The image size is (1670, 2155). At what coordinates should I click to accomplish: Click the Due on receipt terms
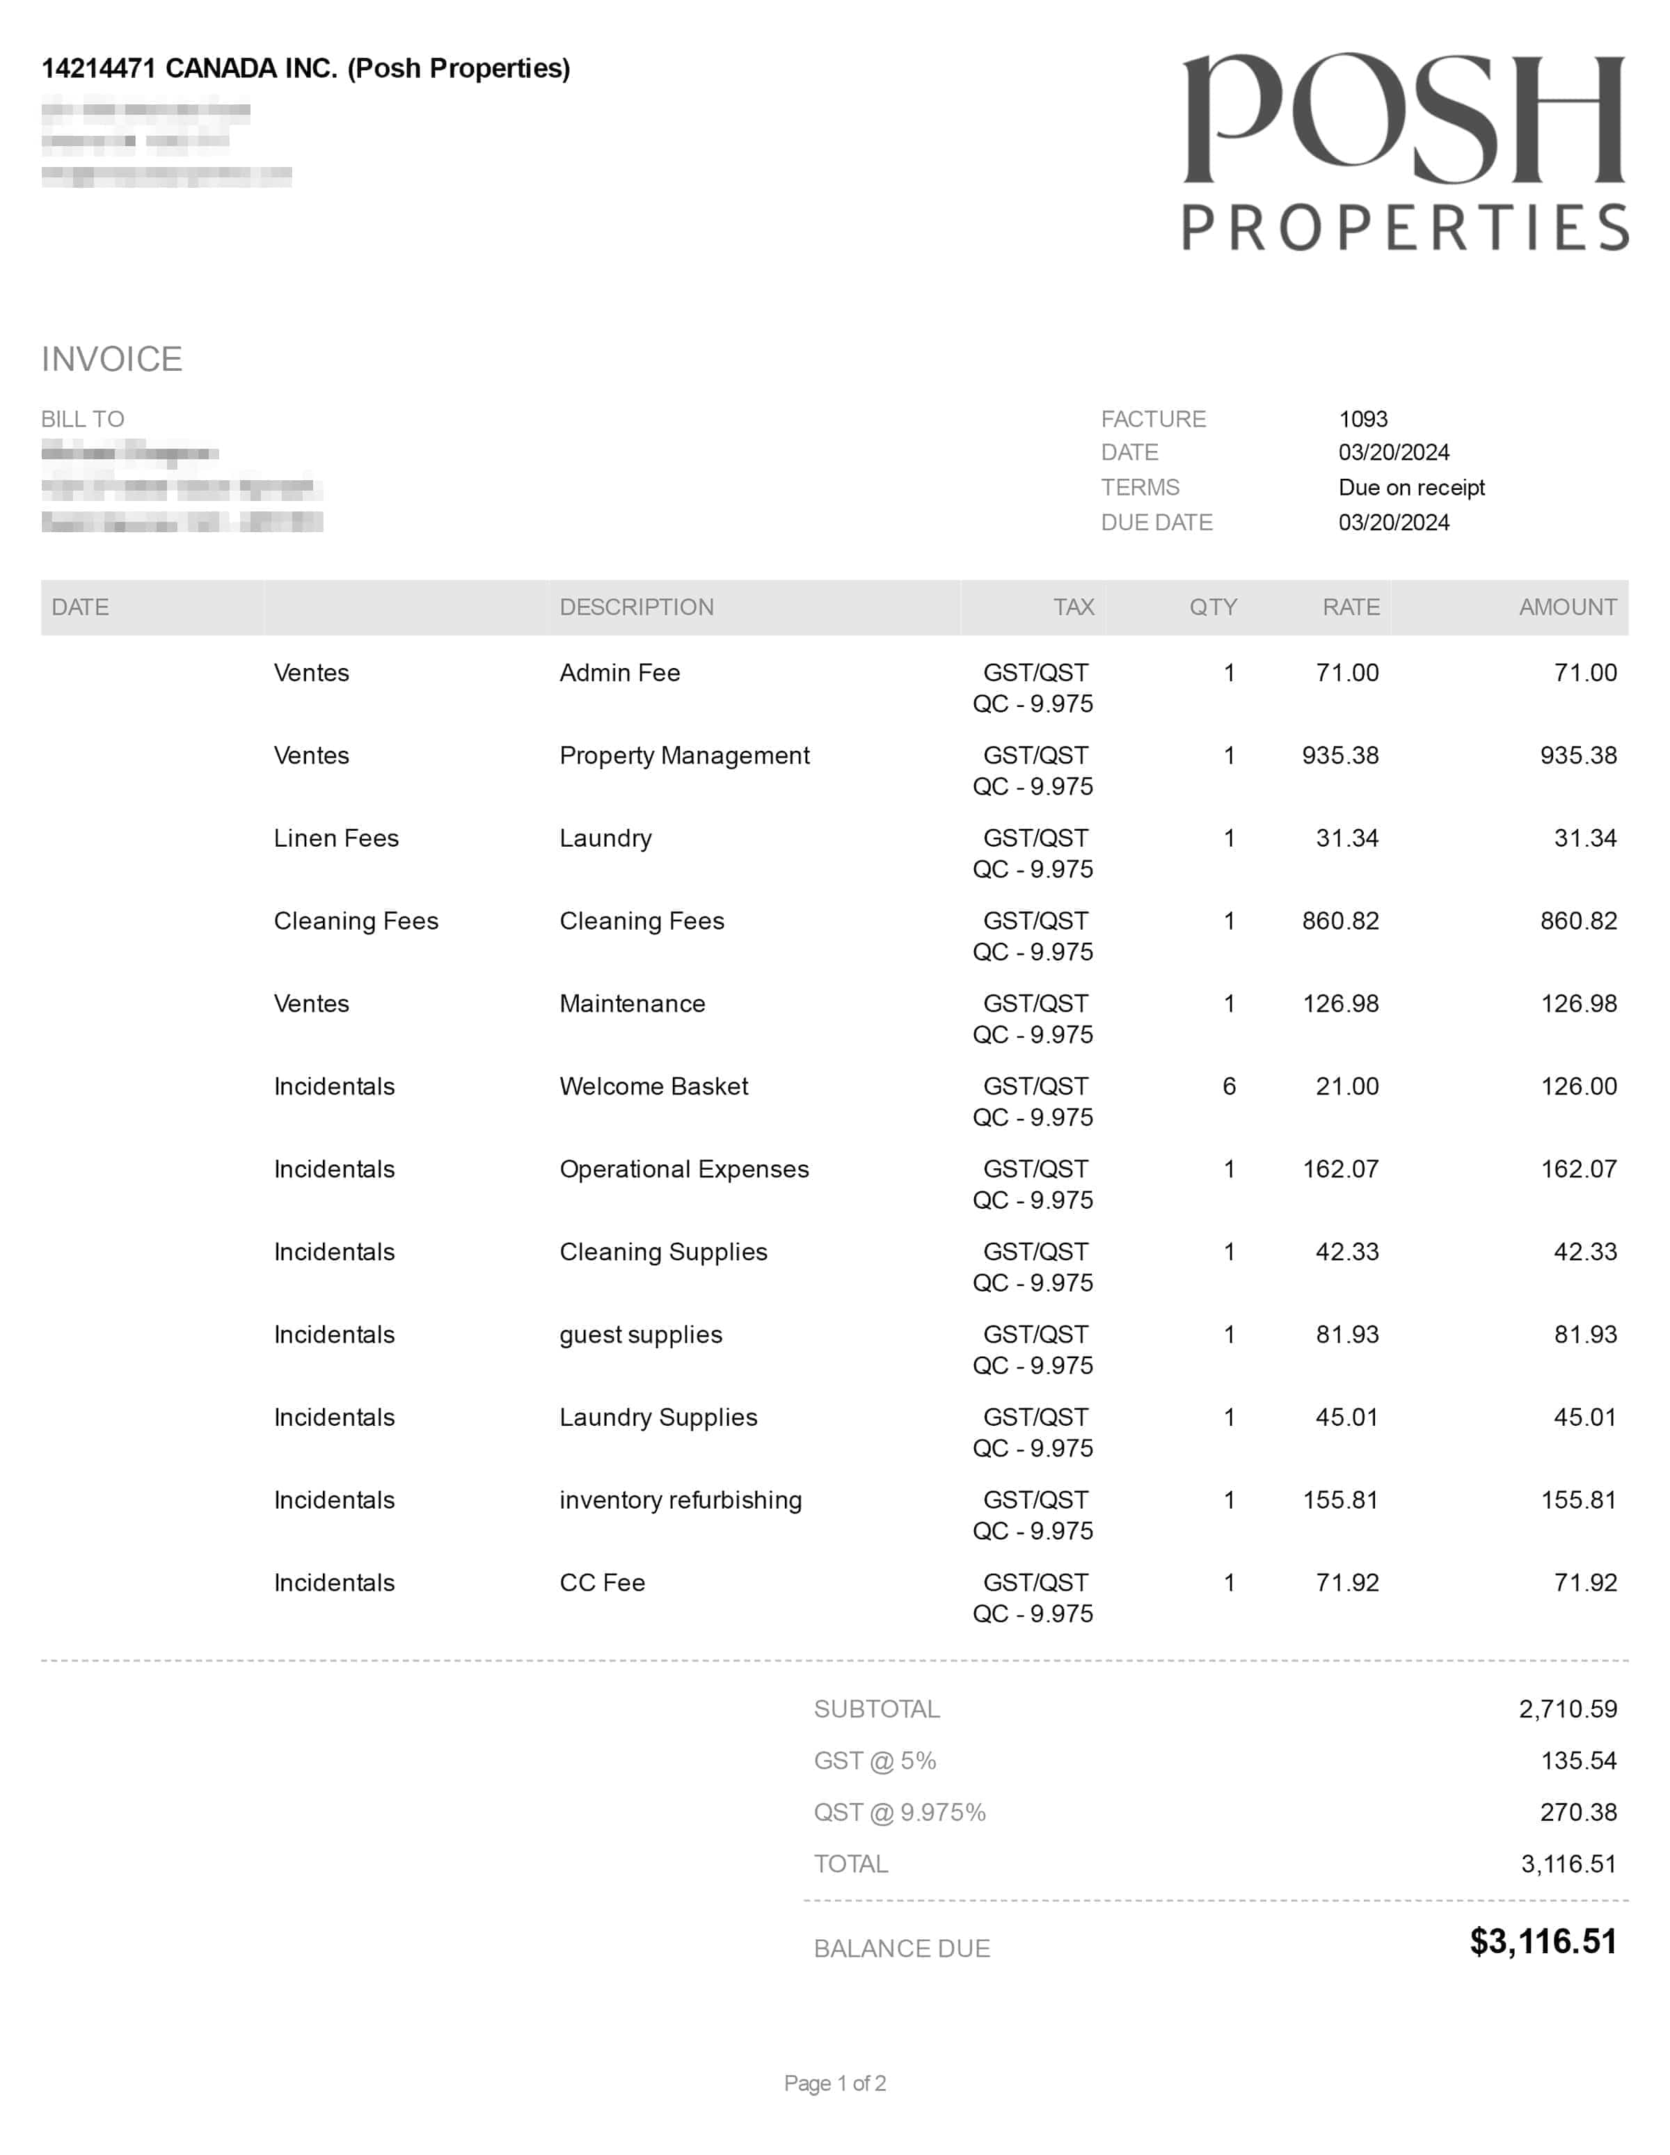(1410, 488)
